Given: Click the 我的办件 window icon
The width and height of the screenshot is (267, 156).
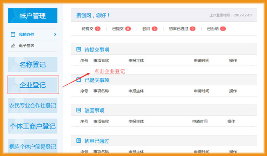Looking at the screenshot, I should click(x=13, y=35).
